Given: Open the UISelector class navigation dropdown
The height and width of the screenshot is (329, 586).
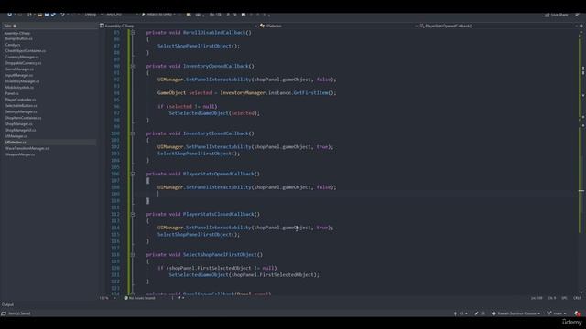Looking at the screenshot, I should 339,26.
